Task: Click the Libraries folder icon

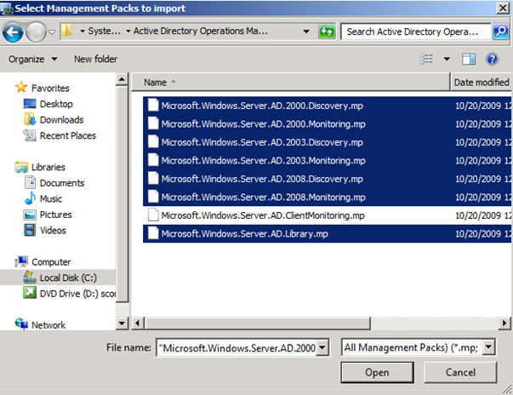Action: pyautogui.click(x=21, y=167)
